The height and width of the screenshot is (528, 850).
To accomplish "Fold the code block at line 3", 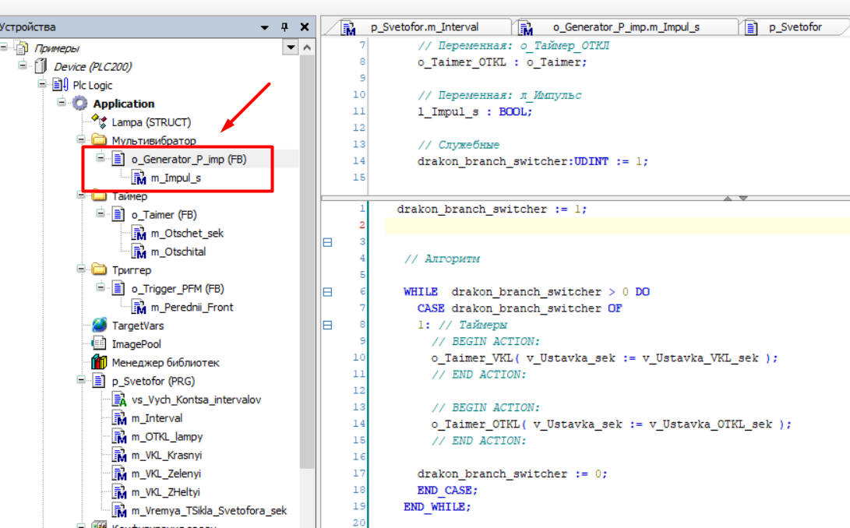I will pos(327,242).
